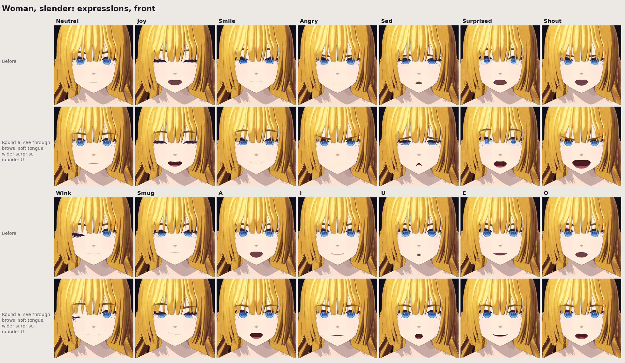Click the Before Sad face thumbnail
Image resolution: width=625 pixels, height=363 pixels.
pyautogui.click(x=419, y=65)
